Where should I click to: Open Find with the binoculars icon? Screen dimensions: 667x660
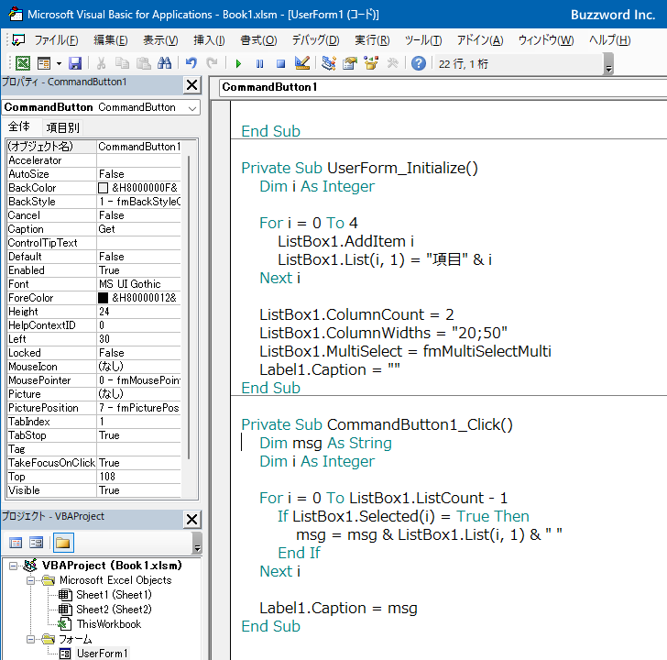coord(164,64)
